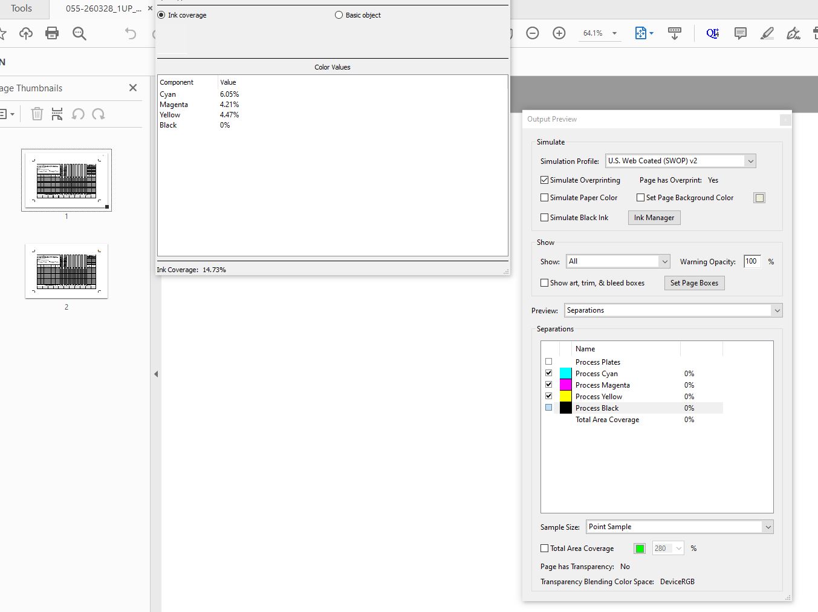This screenshot has width=818, height=612.
Task: Click the upload to cloud icon
Action: (x=26, y=33)
